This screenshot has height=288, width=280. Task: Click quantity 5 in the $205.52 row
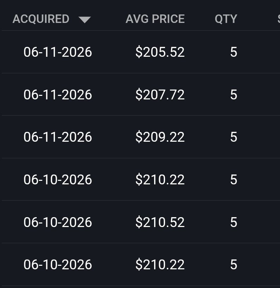click(233, 52)
